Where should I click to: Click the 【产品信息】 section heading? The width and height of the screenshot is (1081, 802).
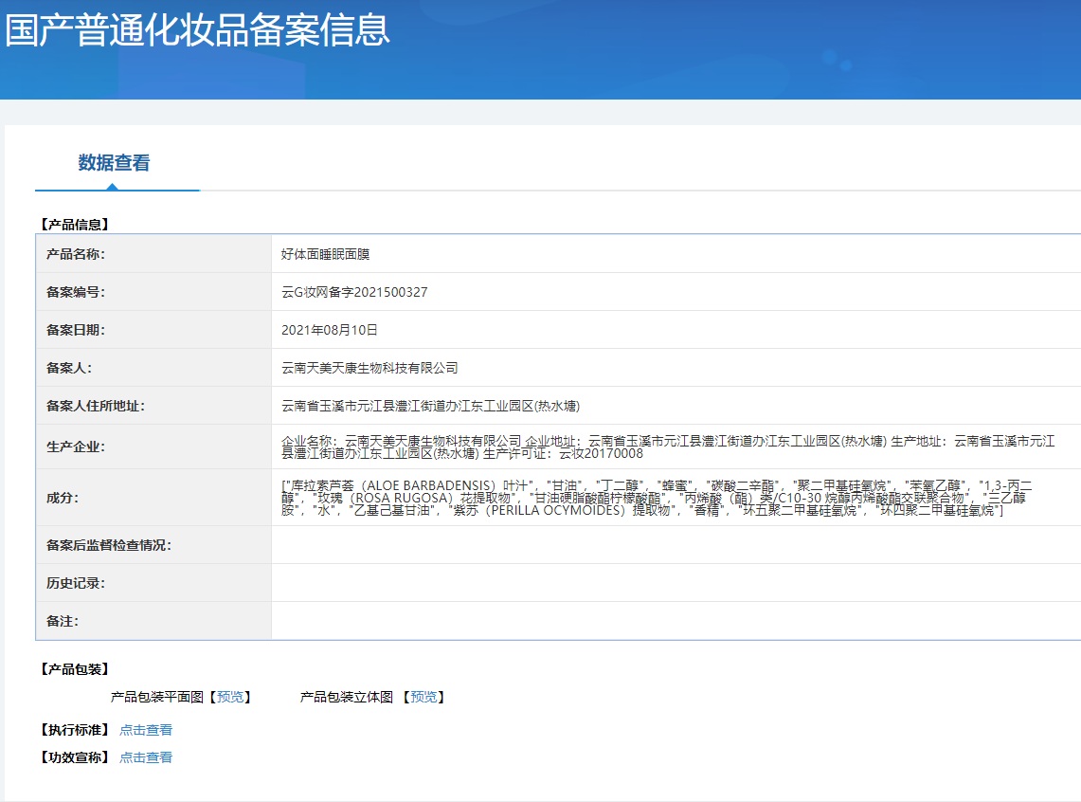[x=75, y=225]
